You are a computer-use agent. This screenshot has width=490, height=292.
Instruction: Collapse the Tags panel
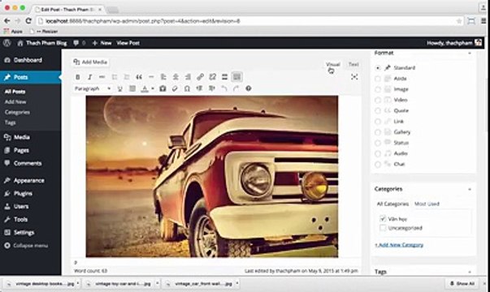click(x=470, y=272)
